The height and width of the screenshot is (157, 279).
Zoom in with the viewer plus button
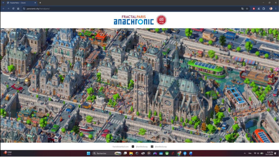point(3,31)
